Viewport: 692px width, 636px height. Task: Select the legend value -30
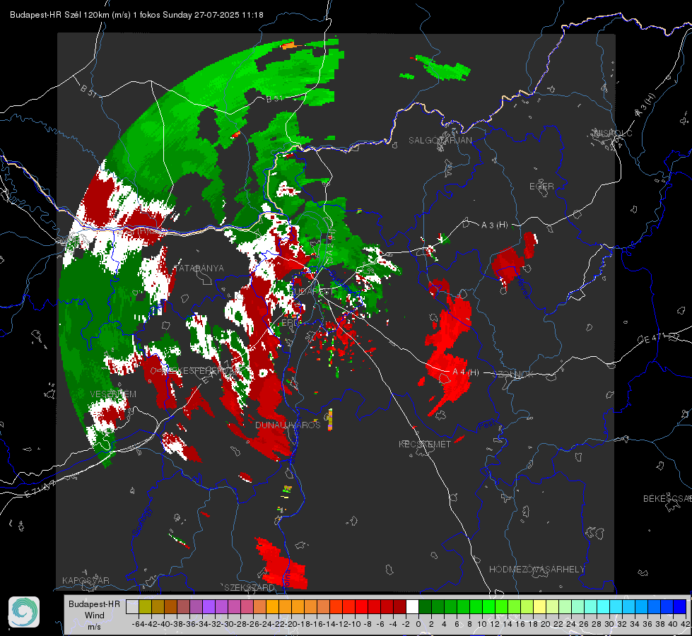pyautogui.click(x=228, y=624)
